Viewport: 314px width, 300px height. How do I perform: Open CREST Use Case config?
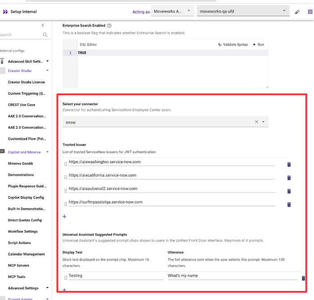coord(22,104)
